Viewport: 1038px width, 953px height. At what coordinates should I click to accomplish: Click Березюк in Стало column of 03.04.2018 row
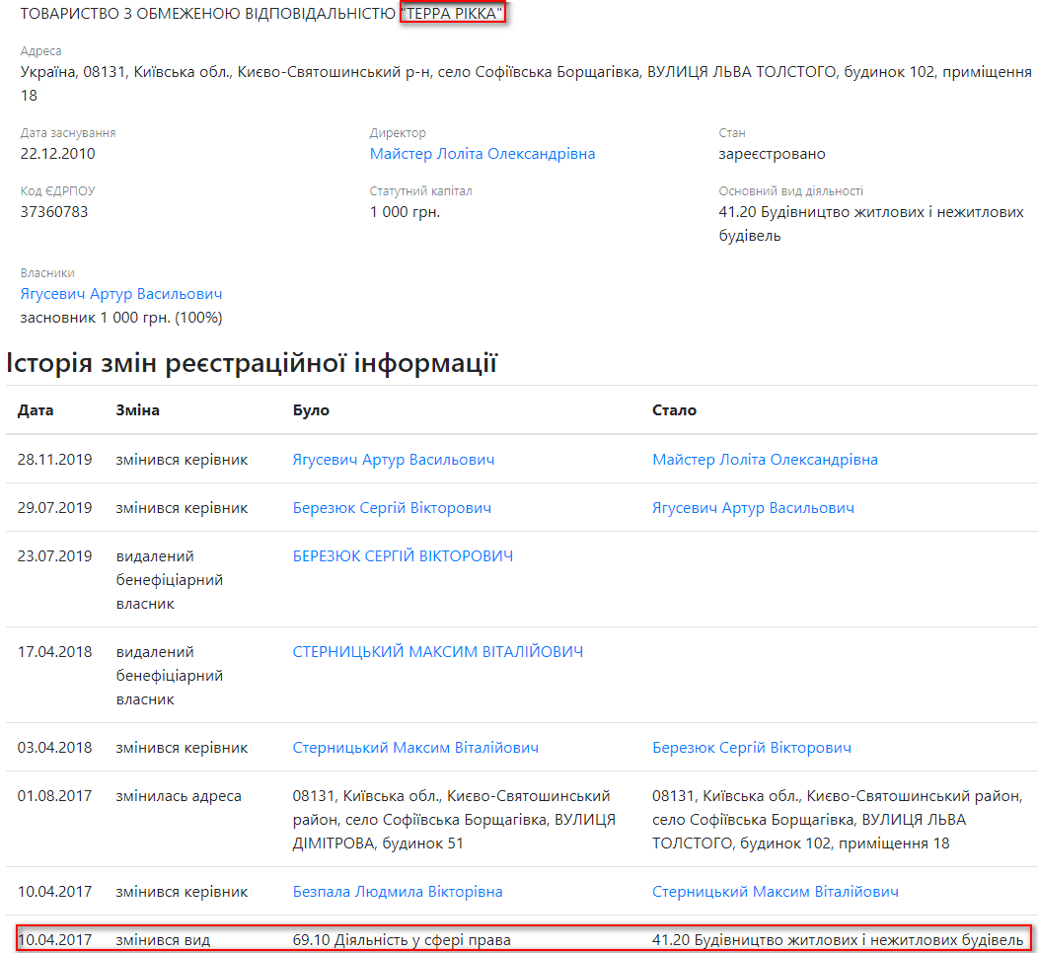click(752, 748)
